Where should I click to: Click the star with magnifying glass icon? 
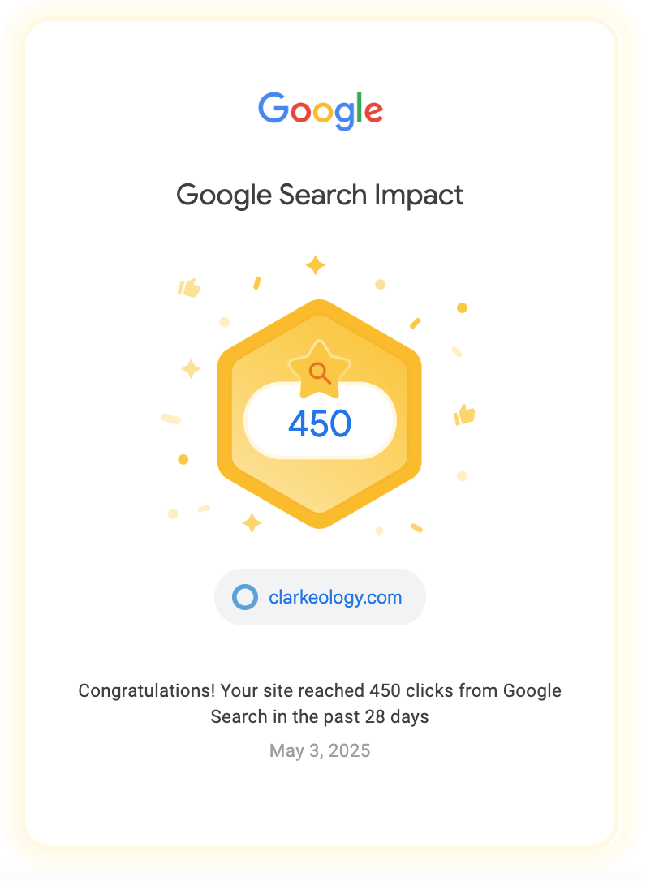[x=319, y=369]
